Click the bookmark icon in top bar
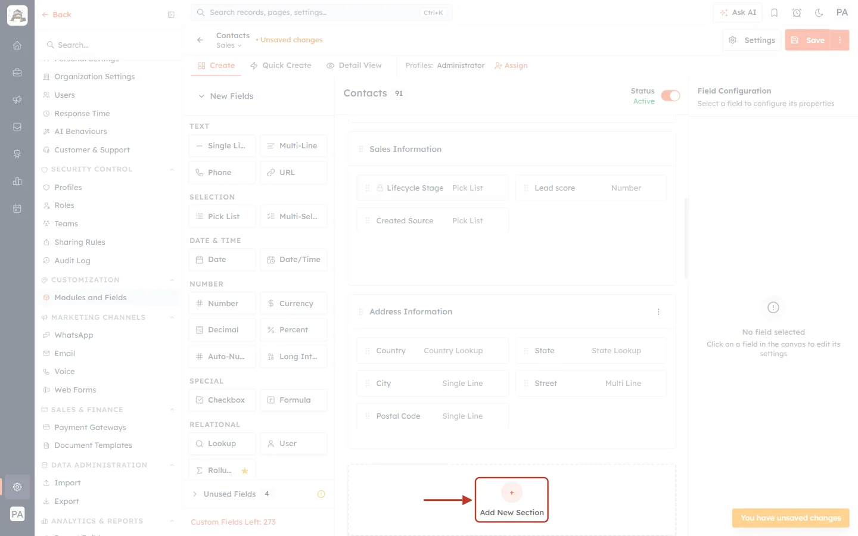 point(775,13)
